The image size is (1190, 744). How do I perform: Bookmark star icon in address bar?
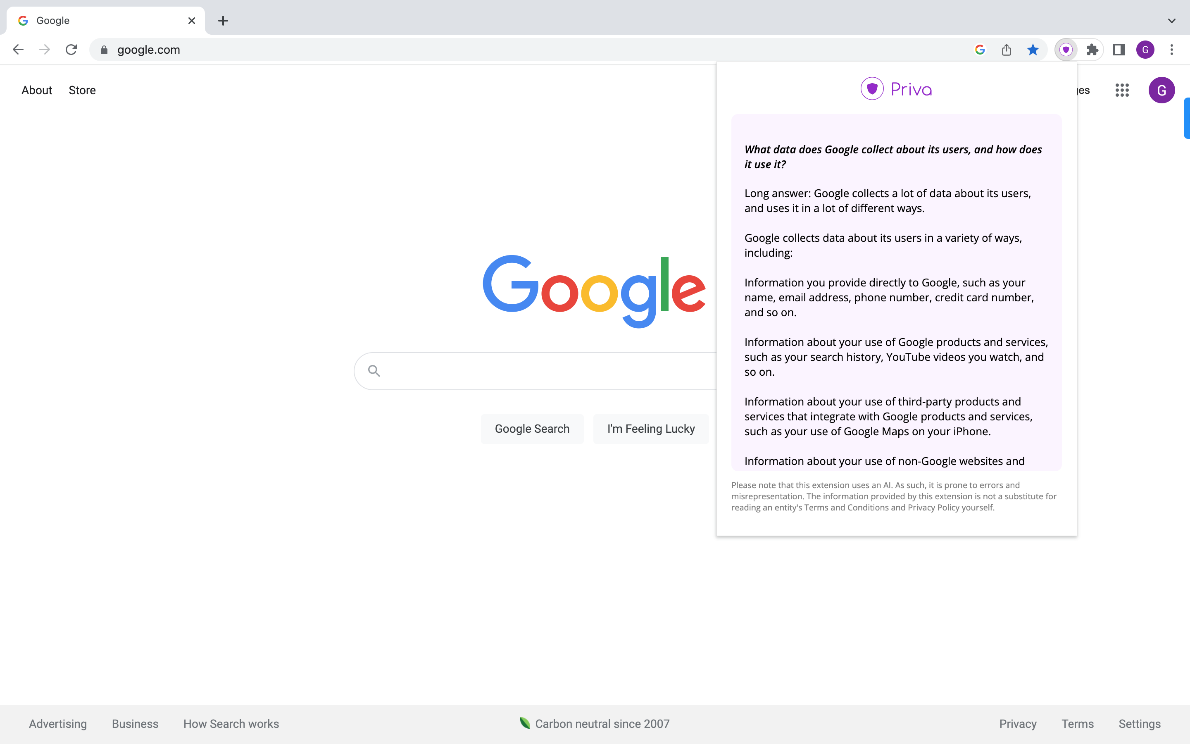point(1033,50)
